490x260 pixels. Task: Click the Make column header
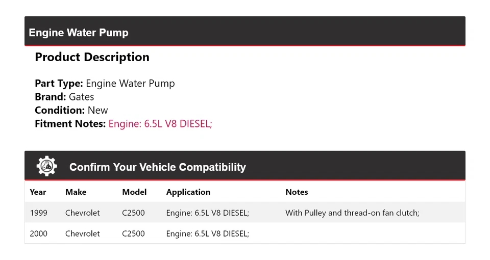pyautogui.click(x=76, y=192)
